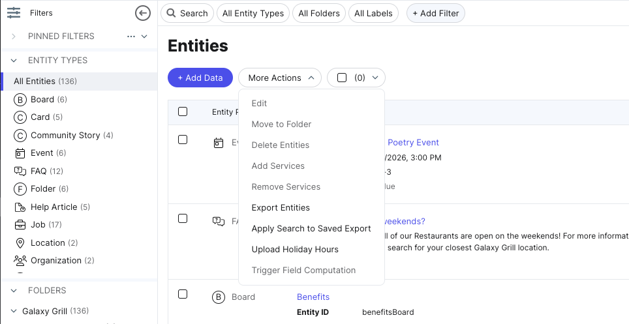
Task: Open the weekends FAQ link
Action: pyautogui.click(x=405, y=222)
